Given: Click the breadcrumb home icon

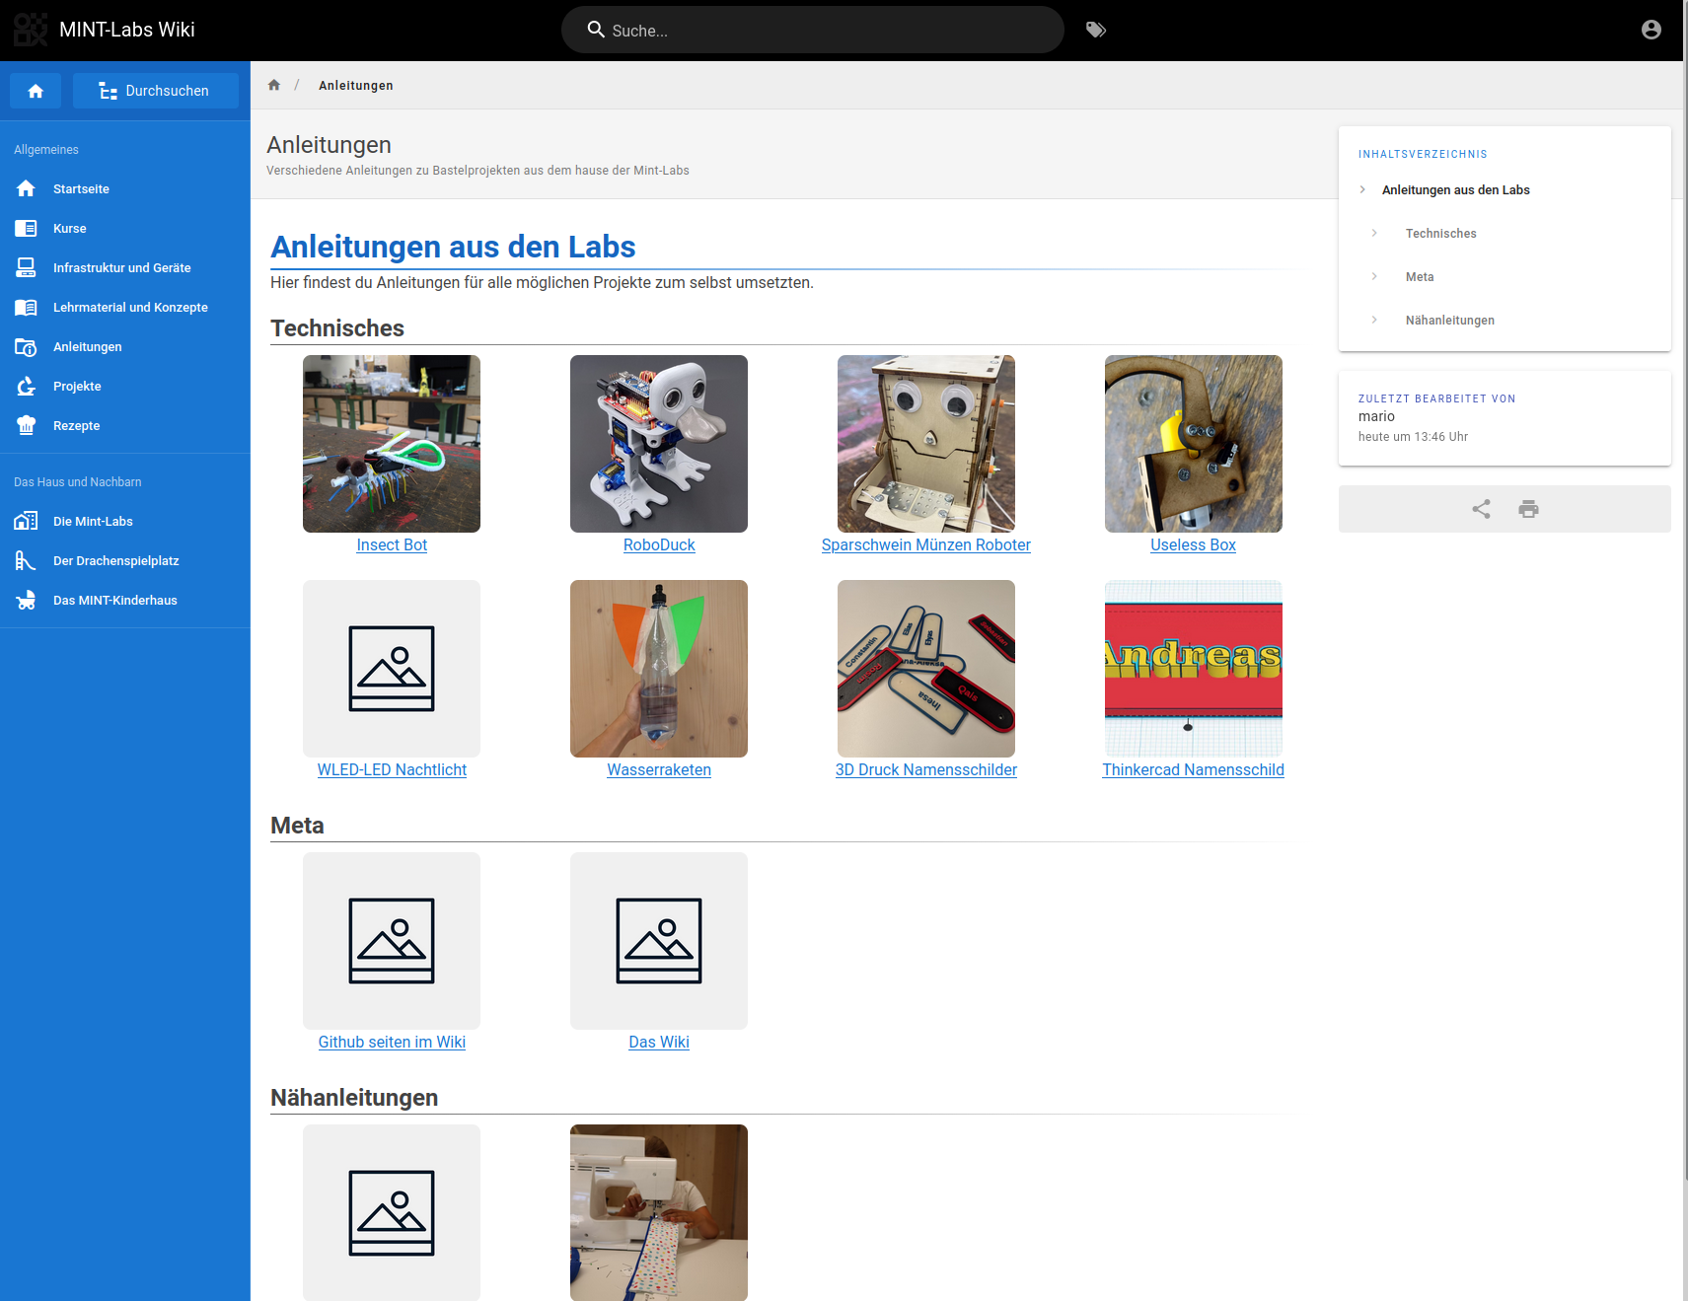Looking at the screenshot, I should (x=274, y=85).
